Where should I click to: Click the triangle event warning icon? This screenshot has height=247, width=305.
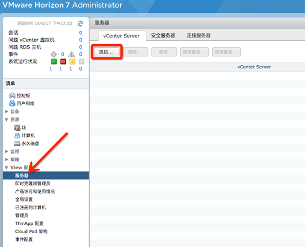click(72, 54)
